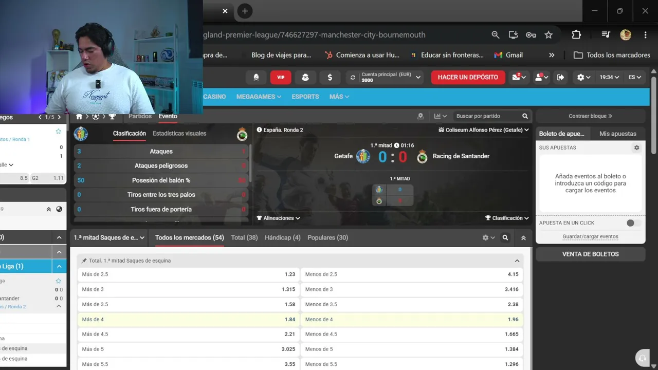Click the install app icon in address bar
The height and width of the screenshot is (370, 658).
(x=513, y=35)
